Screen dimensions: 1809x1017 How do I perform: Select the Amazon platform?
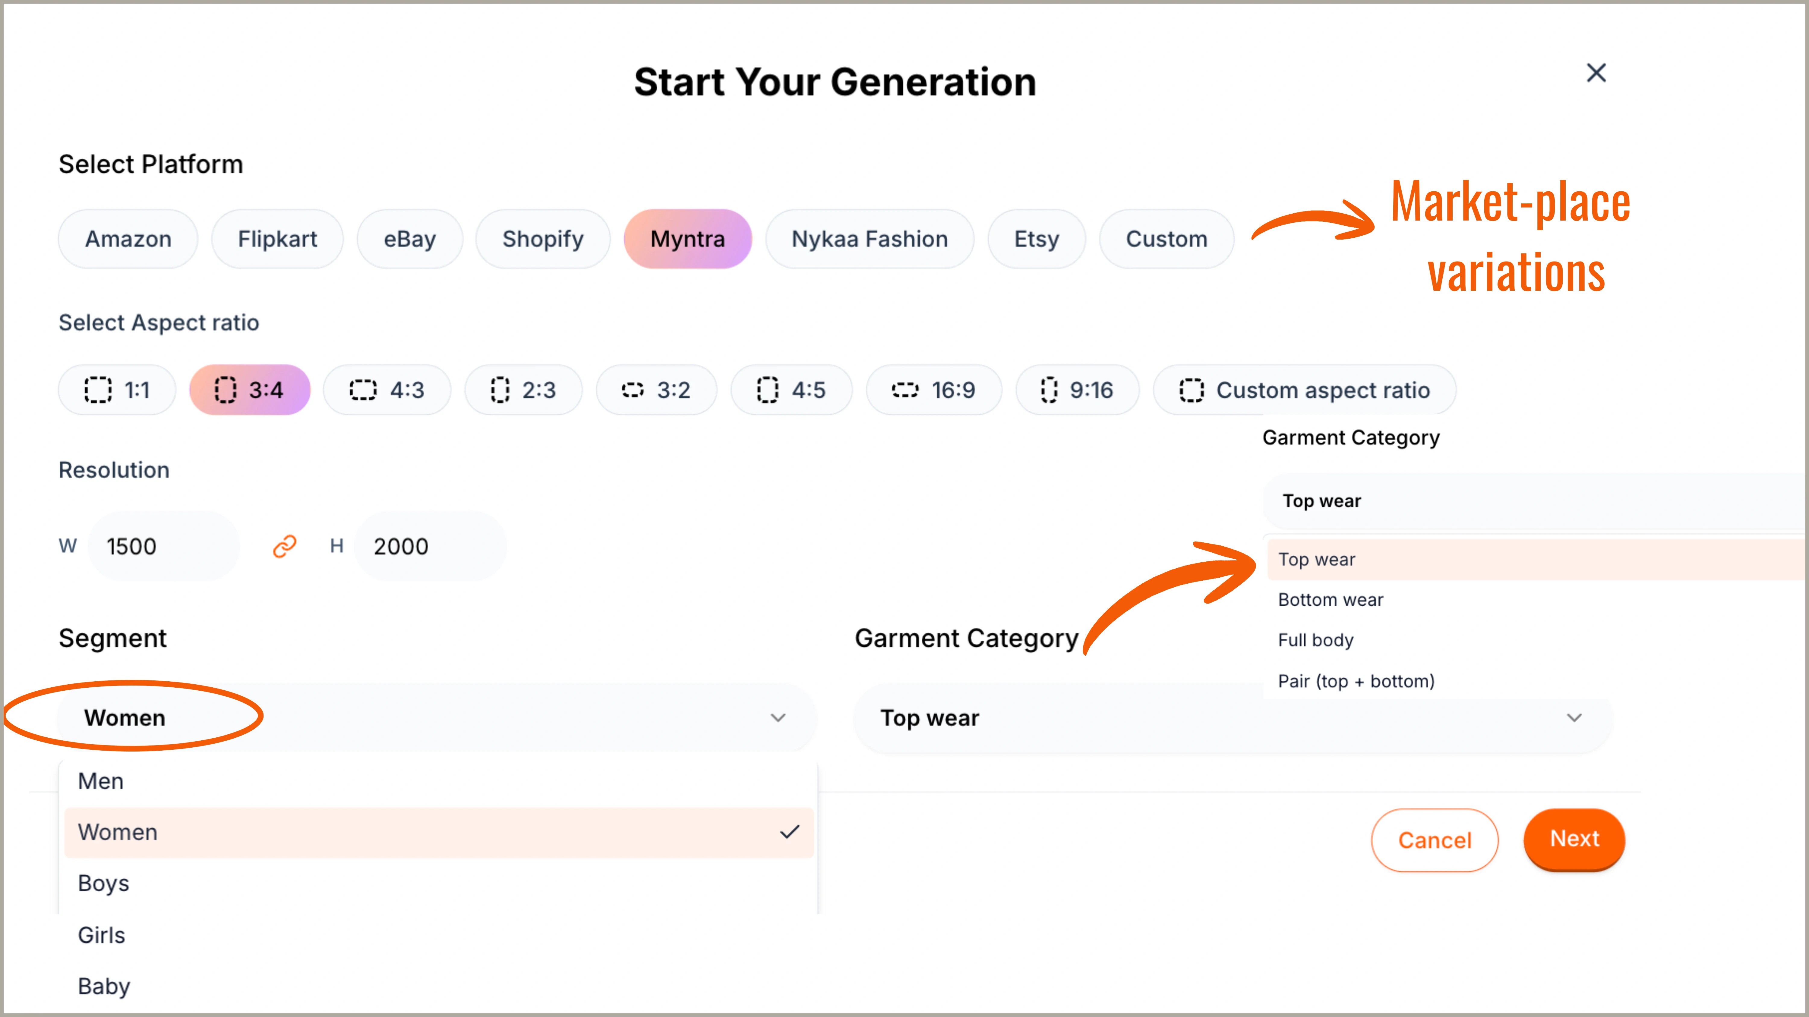[128, 239]
